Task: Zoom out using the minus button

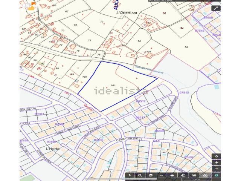Action: click(217, 169)
